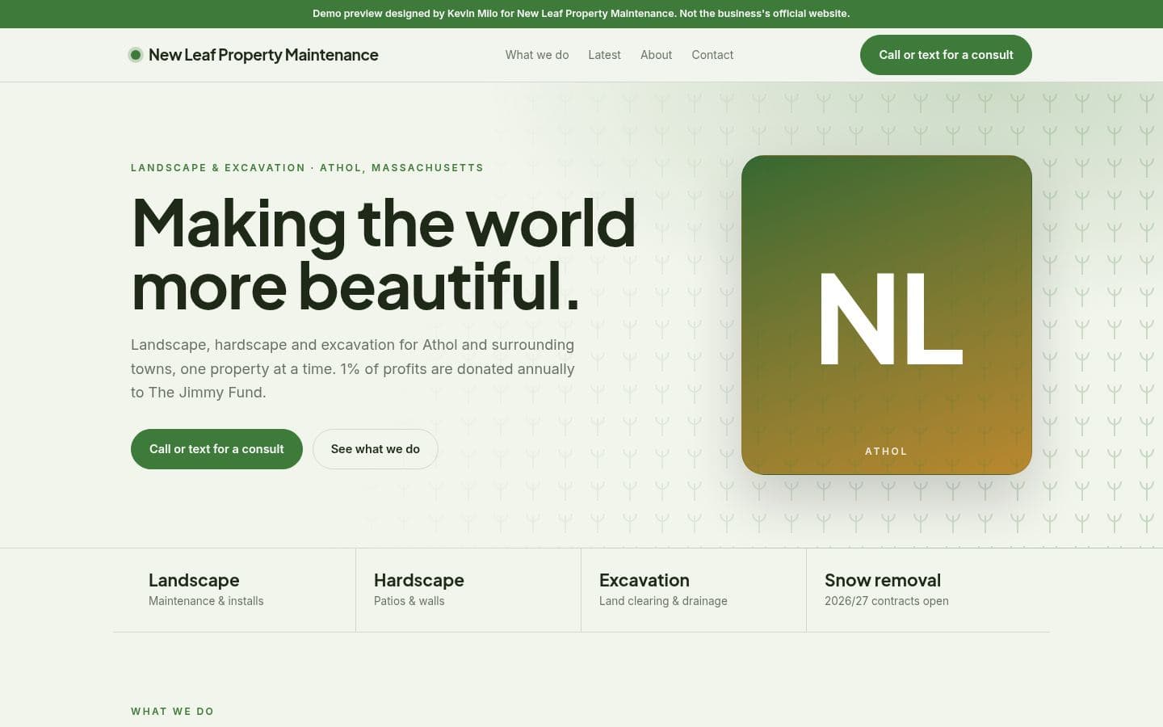Click the Landscape & Excavation Athol, Massachusetts tagline
Image resolution: width=1163 pixels, height=727 pixels.
click(307, 168)
